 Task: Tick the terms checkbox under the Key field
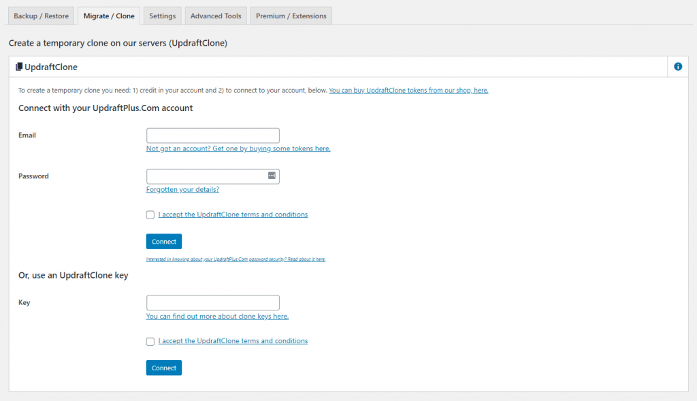[150, 342]
